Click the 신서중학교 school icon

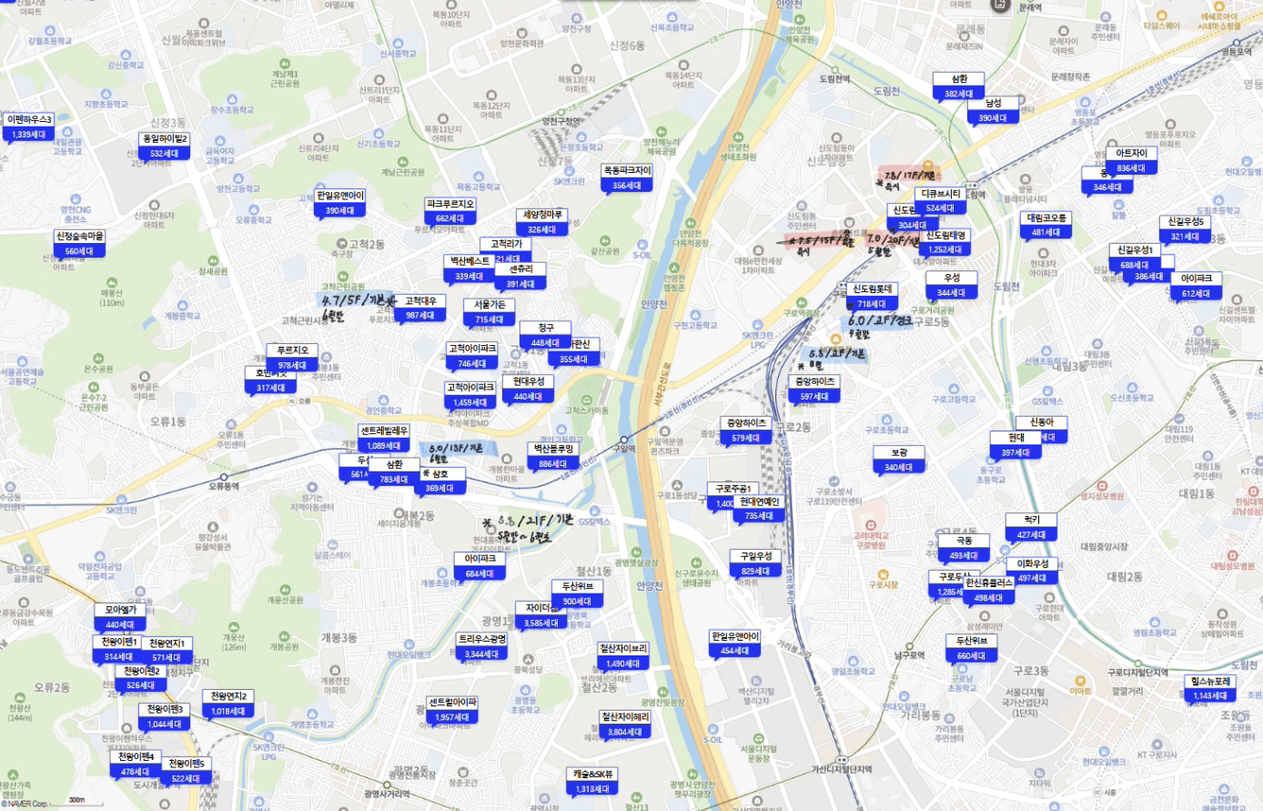398,43
